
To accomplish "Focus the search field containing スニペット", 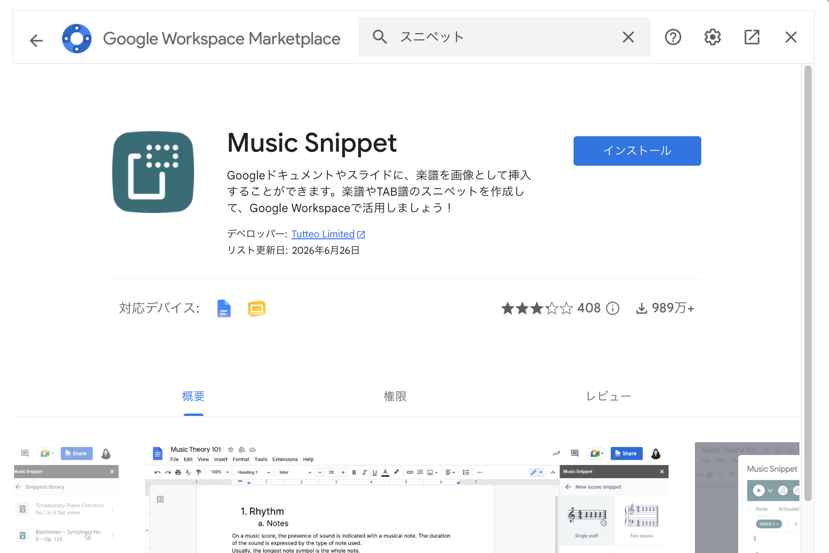I will click(x=504, y=37).
